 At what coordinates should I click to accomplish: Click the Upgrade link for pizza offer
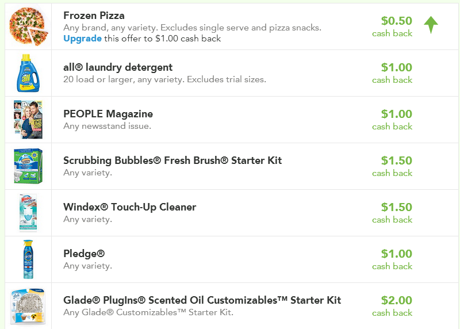(x=82, y=39)
